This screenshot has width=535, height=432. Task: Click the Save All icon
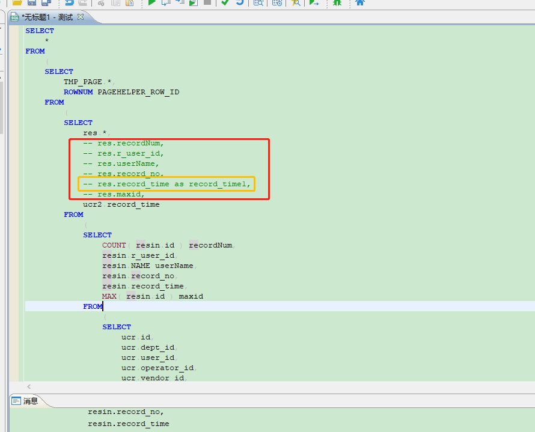tap(46, 2)
